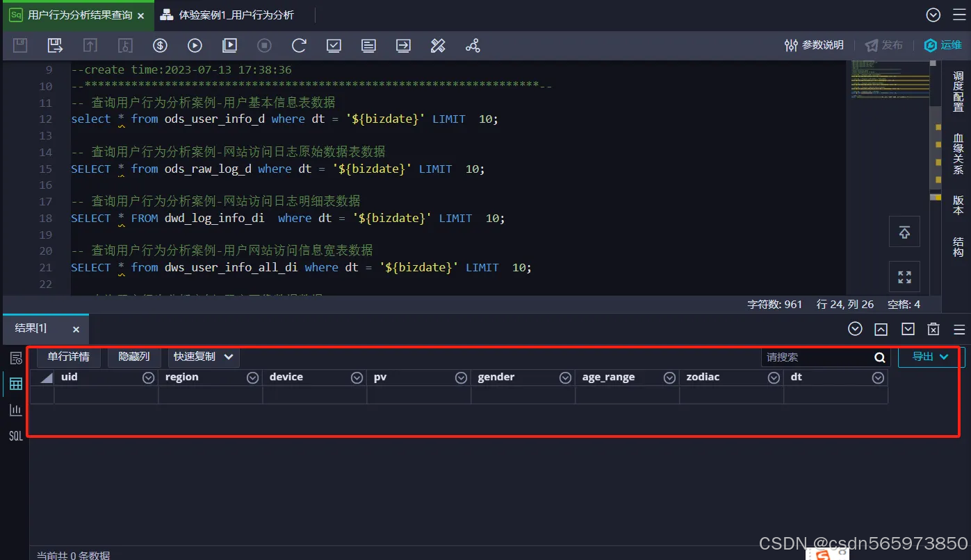Image resolution: width=971 pixels, height=560 pixels.
Task: Click the 单行详情 button
Action: tap(67, 357)
